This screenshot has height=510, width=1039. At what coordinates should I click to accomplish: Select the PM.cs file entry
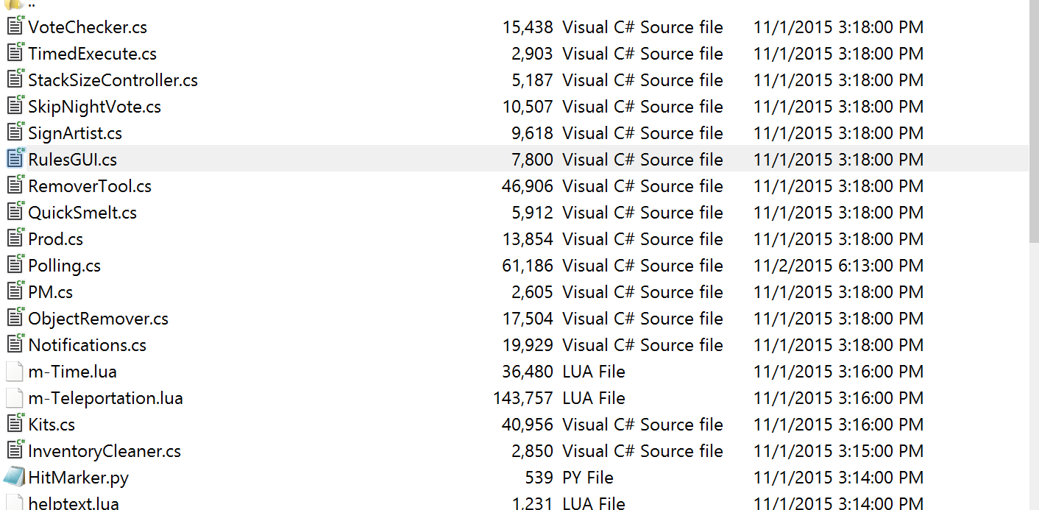[x=51, y=292]
